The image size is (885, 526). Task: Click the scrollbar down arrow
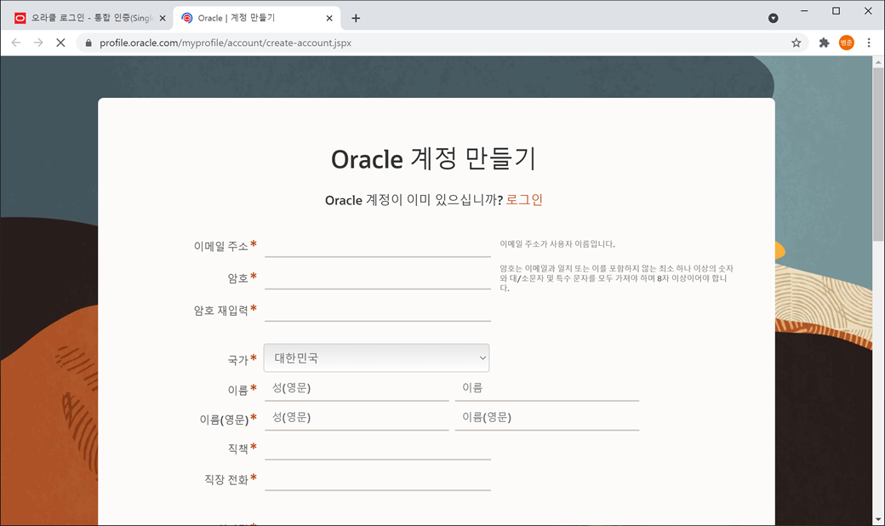point(878,520)
